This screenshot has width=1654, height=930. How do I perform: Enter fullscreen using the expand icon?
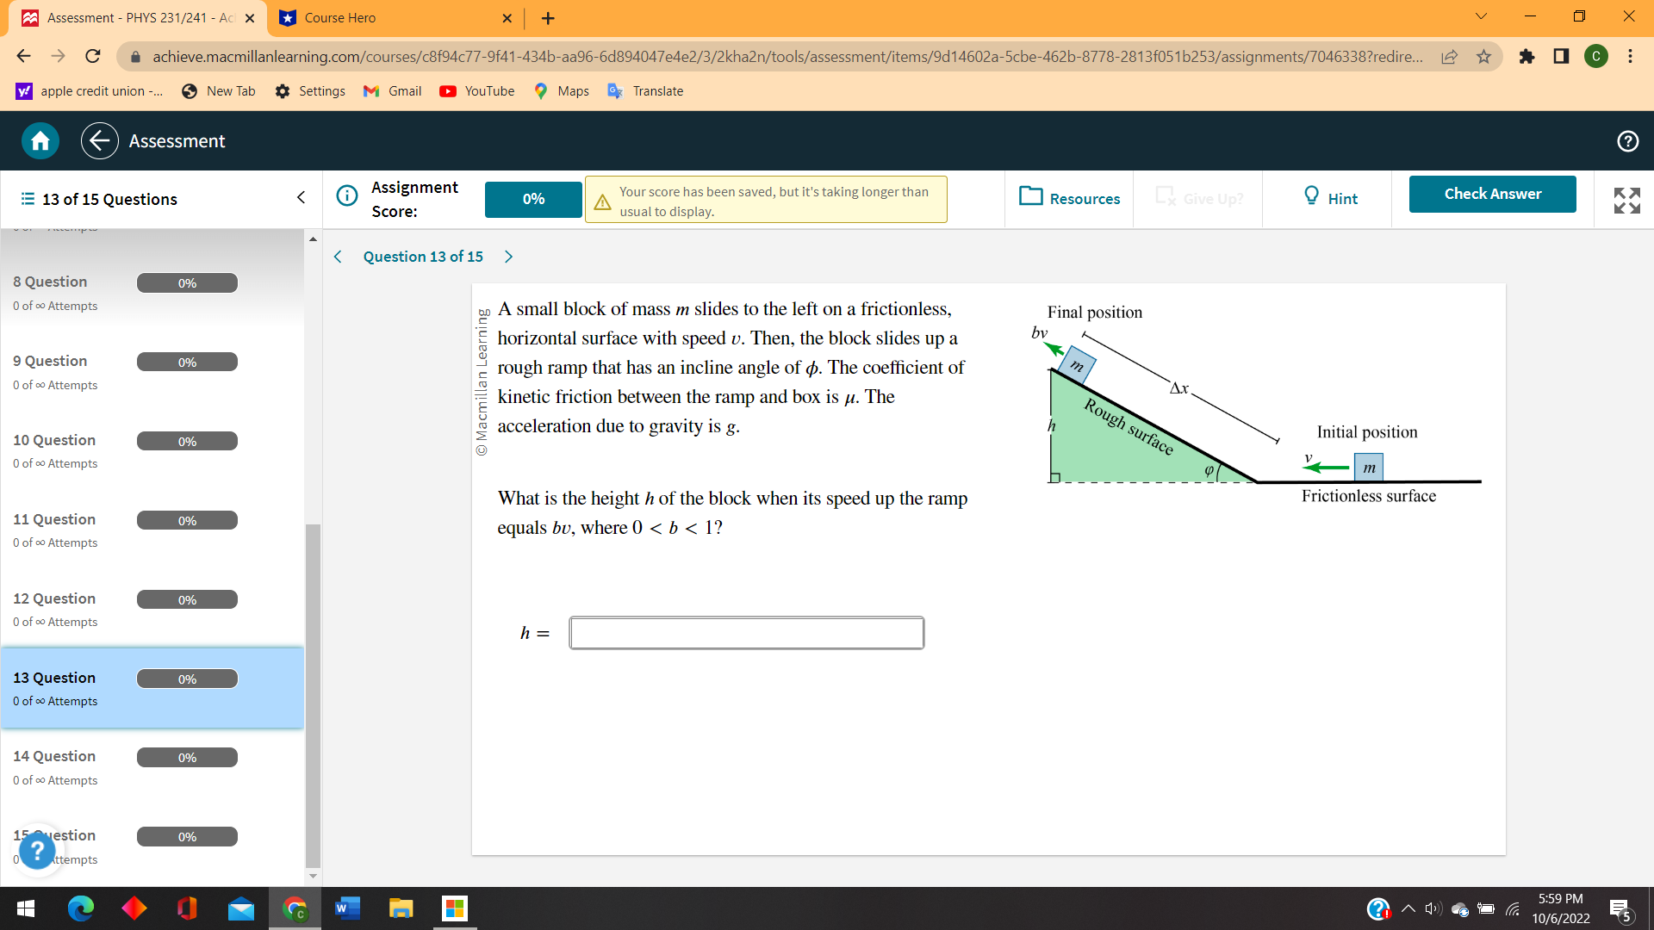pyautogui.click(x=1626, y=199)
